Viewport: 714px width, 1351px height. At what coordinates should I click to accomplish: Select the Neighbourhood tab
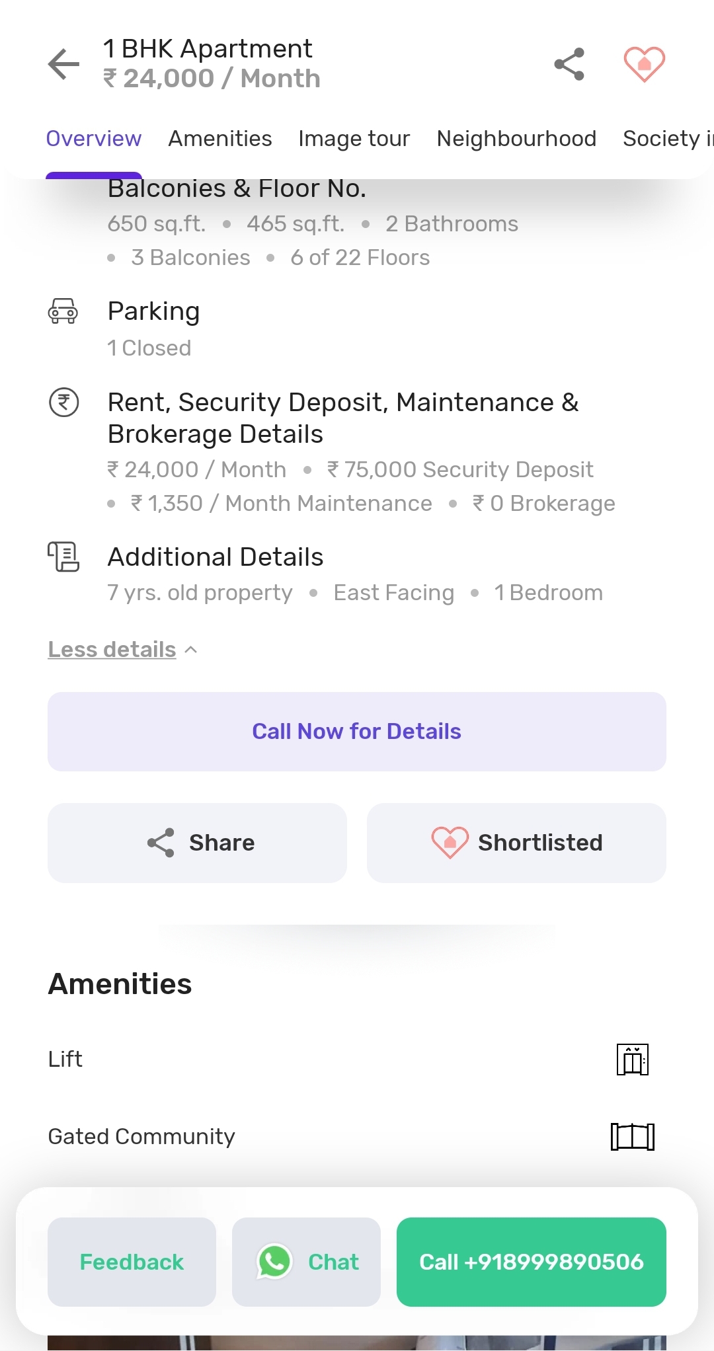click(x=517, y=138)
